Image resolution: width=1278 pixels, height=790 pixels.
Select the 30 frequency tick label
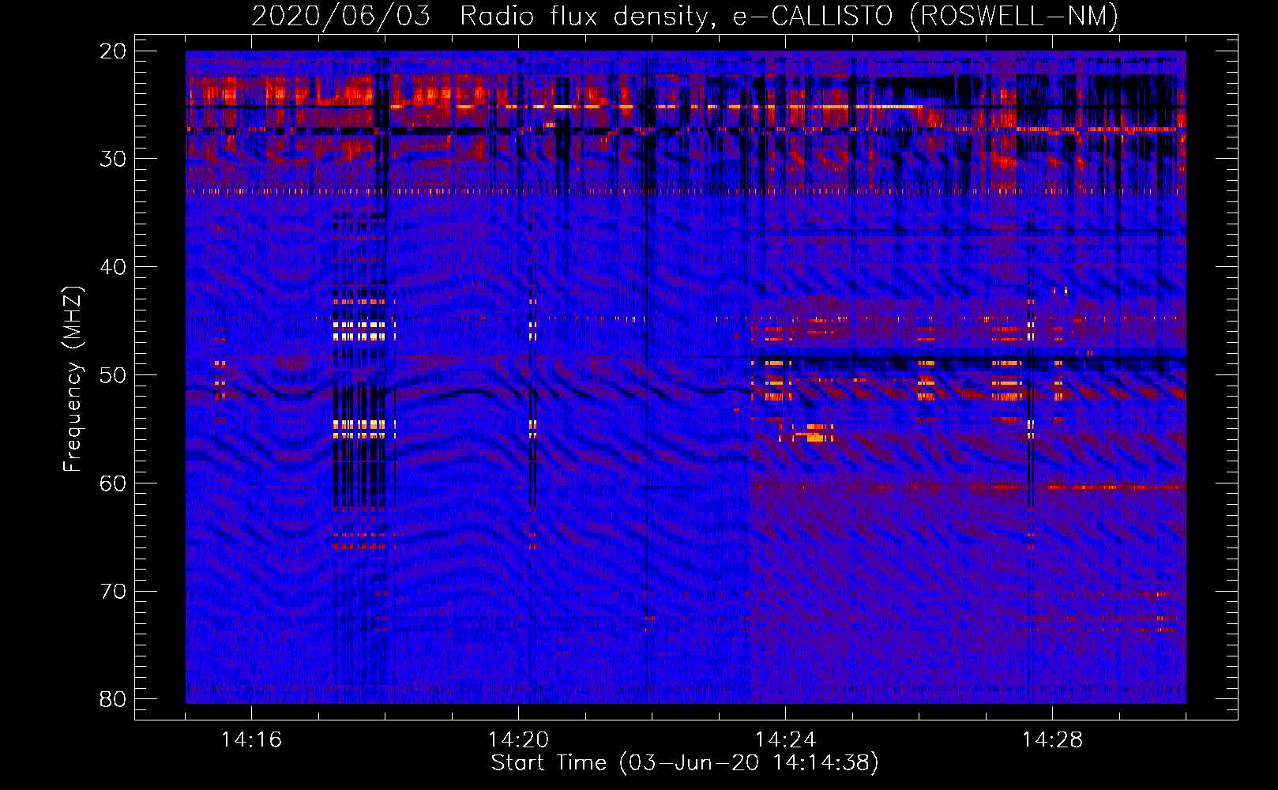click(x=113, y=159)
